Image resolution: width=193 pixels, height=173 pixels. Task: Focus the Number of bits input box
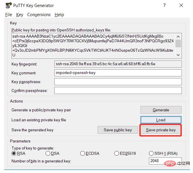[165, 161]
